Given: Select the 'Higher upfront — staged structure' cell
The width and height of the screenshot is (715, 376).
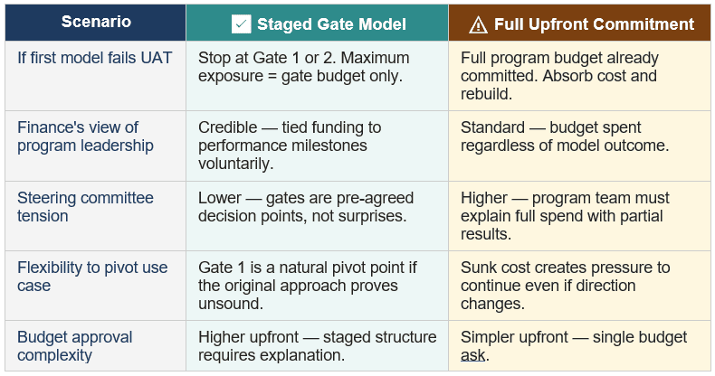Looking at the screenshot, I should [x=318, y=346].
